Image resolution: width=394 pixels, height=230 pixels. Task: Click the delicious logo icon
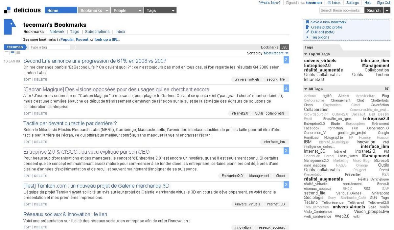(7, 10)
